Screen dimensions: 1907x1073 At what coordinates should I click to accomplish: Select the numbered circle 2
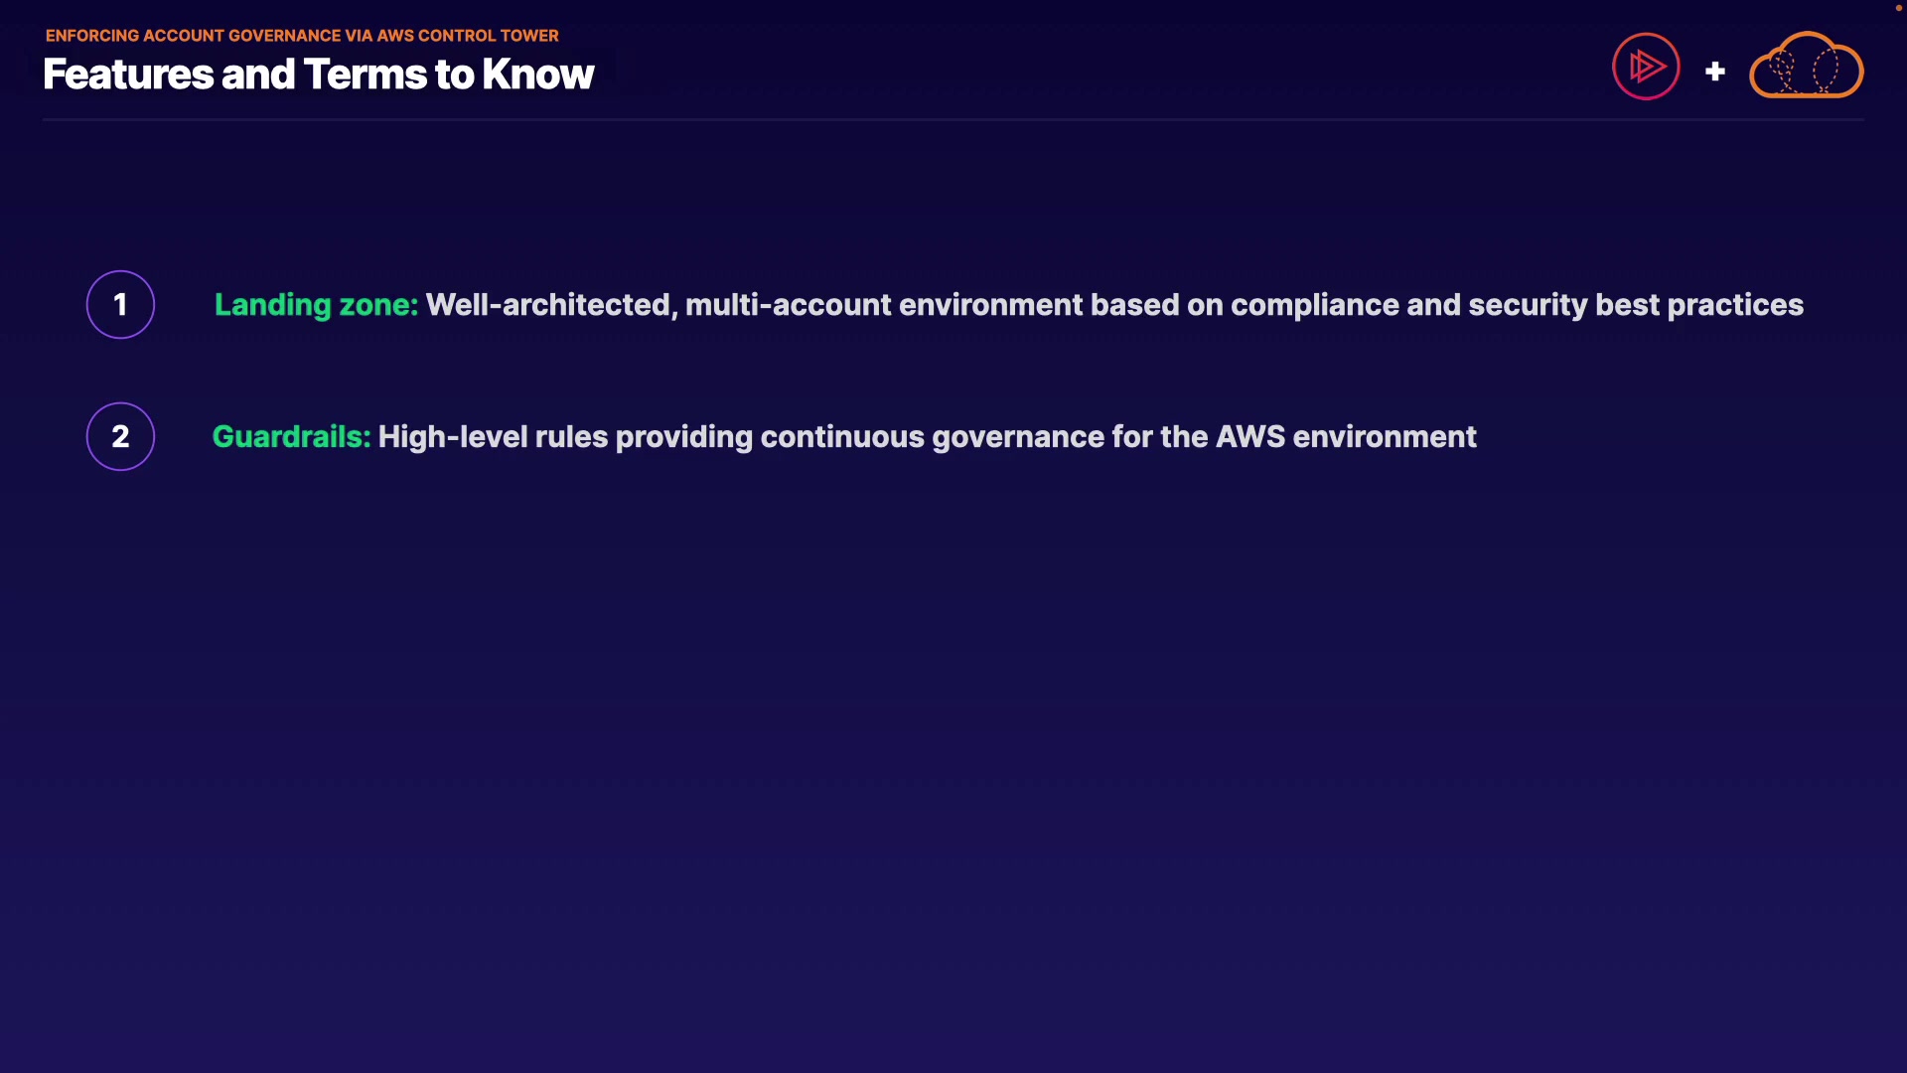tap(120, 436)
